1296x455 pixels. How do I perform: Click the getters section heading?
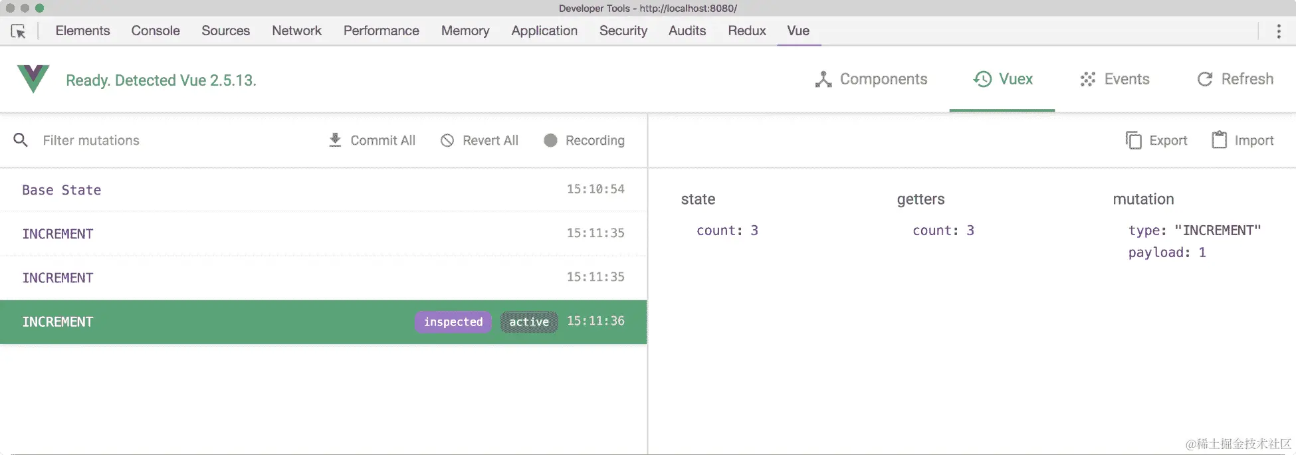920,199
